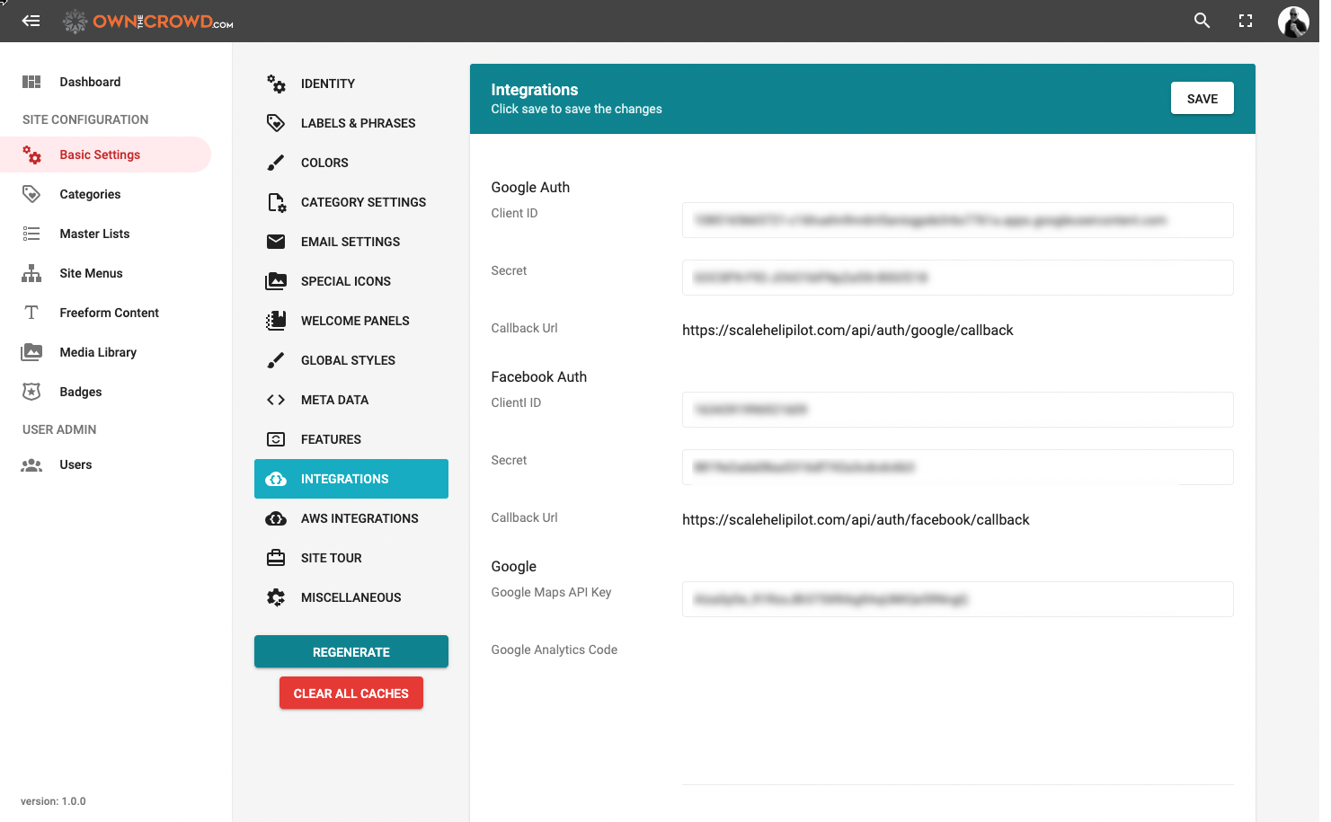Screen dimensions: 1331x822
Task: Click the AWS Integrations cloud icon
Action: [276, 518]
